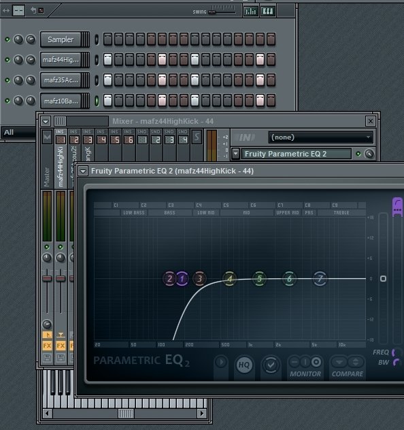Select the S selected track tab in mixer
This screenshot has width=404, height=430.
(x=197, y=137)
